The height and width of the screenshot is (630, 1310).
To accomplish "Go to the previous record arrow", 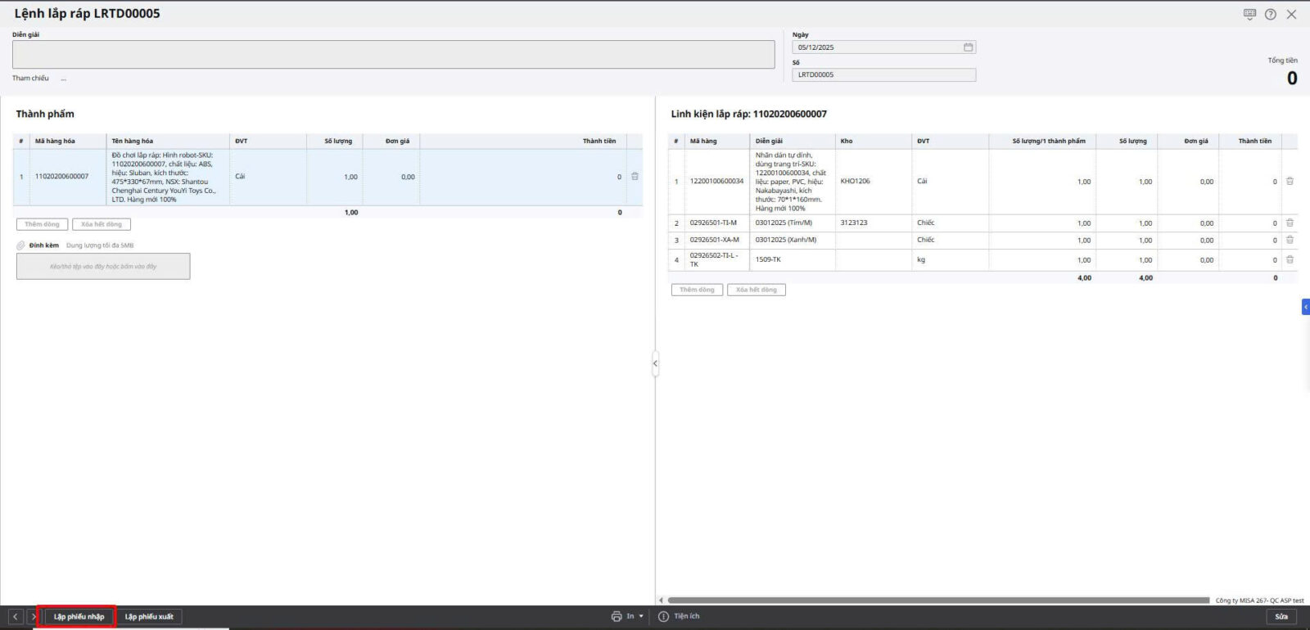I will pos(16,617).
